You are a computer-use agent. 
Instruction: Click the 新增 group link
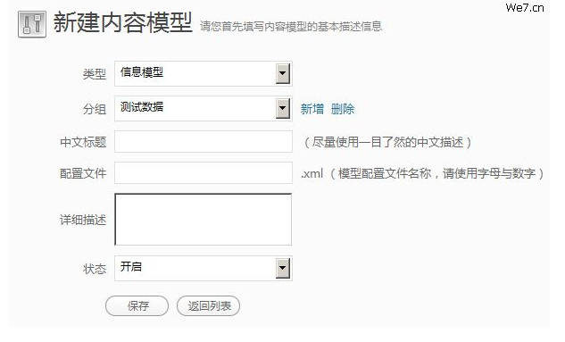(x=312, y=109)
